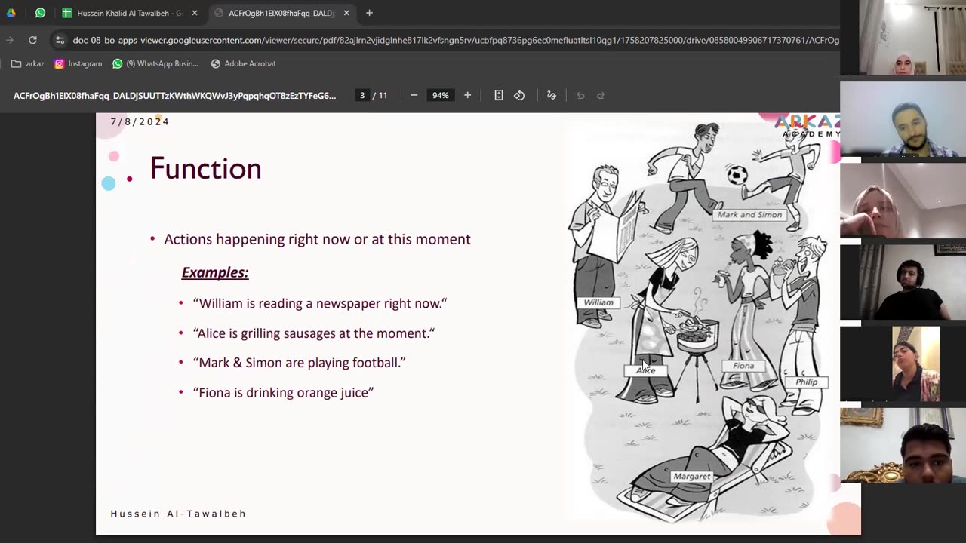Open the WhatsApp Business bookmark

(x=155, y=64)
